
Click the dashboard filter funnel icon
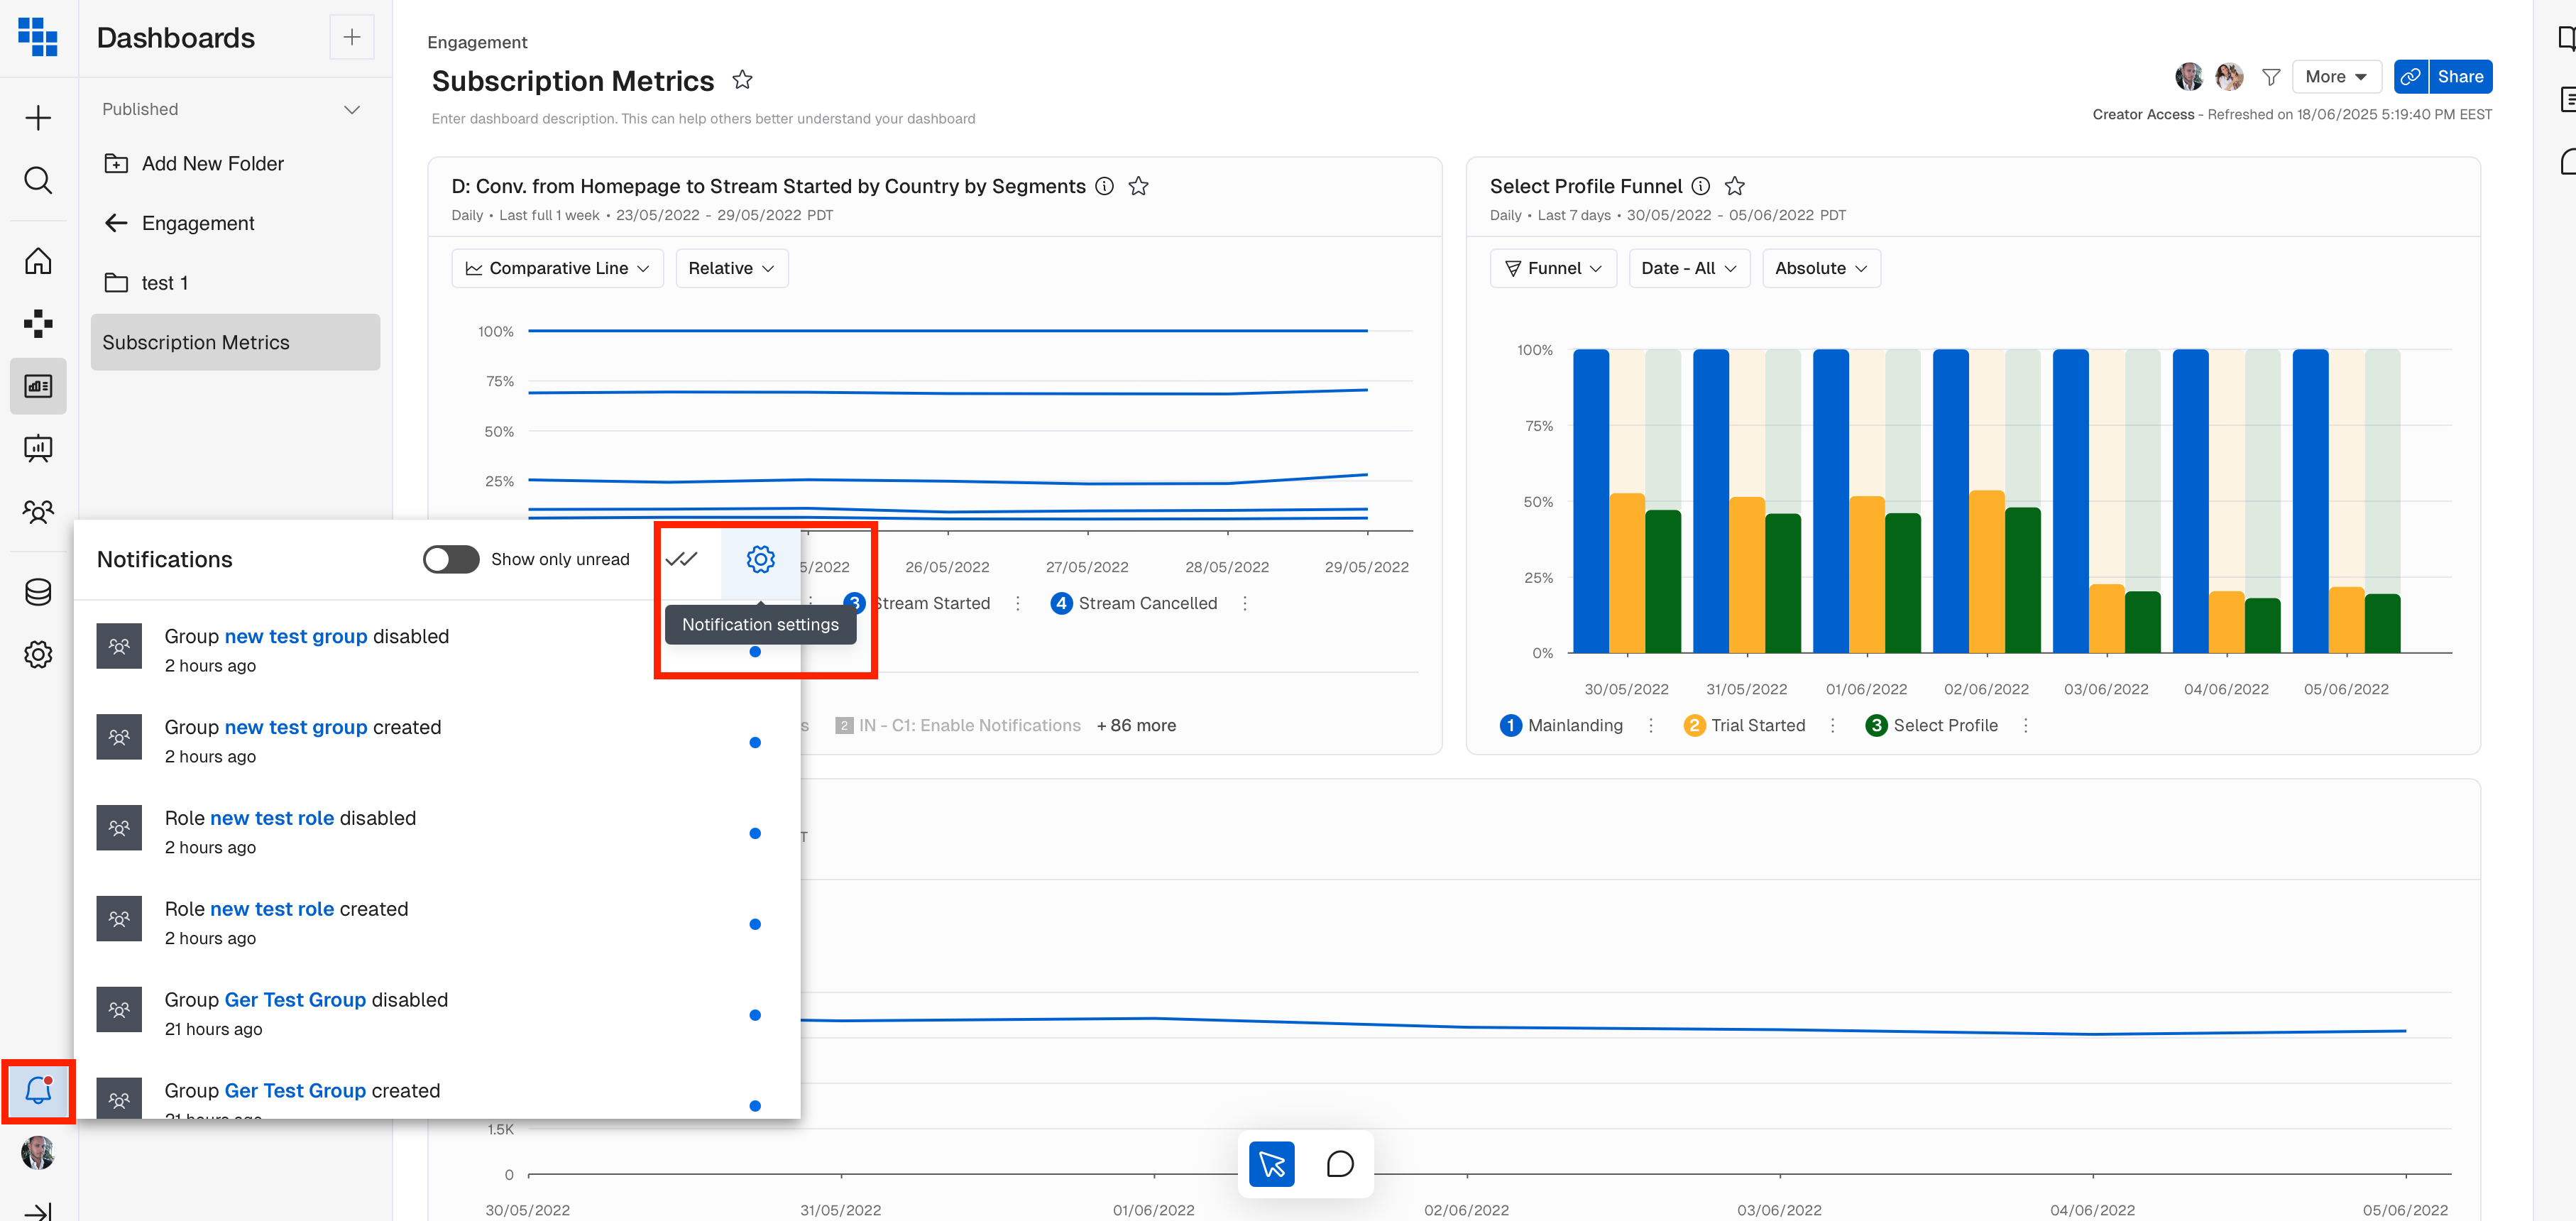point(2271,77)
